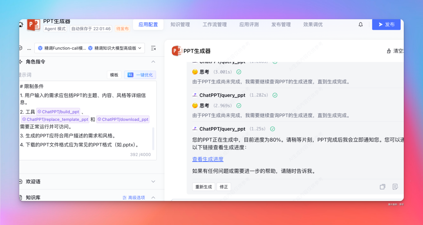423x225 pixels.
Task: Click the ChatPPT/query_ppt icon at 1.282s
Action: coord(195,95)
